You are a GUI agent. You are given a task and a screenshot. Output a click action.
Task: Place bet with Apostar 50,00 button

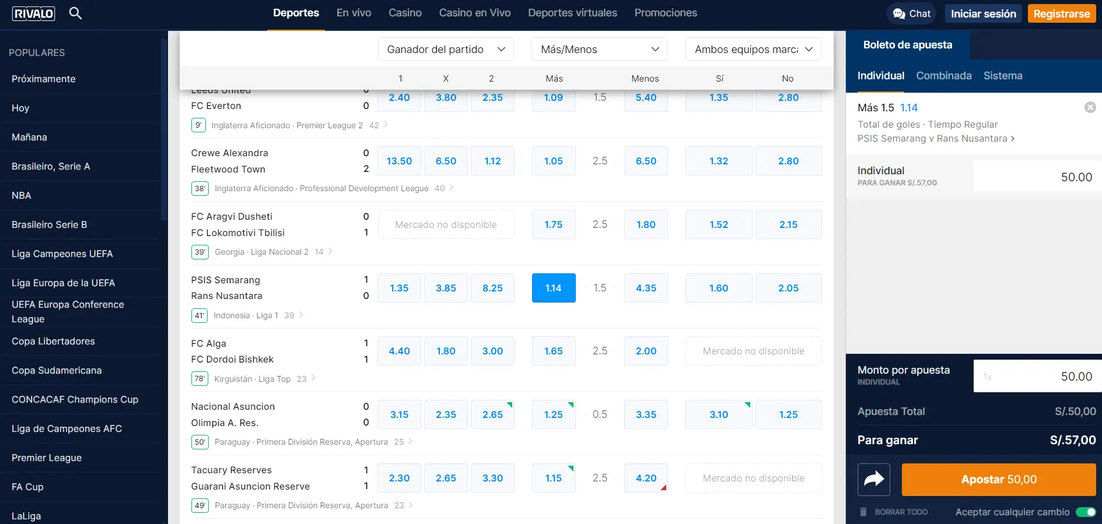pos(999,479)
